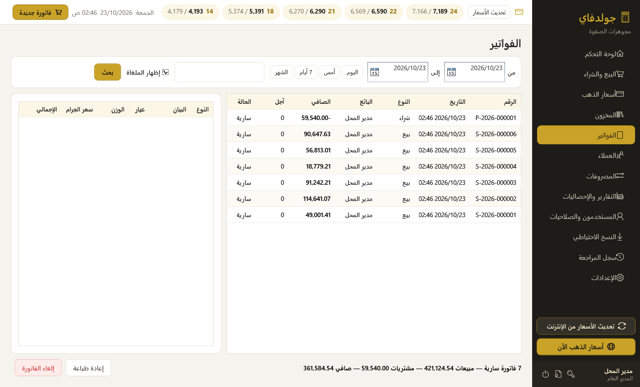Click the بحث search button
Viewport: 640px width, 387px height.
click(107, 72)
